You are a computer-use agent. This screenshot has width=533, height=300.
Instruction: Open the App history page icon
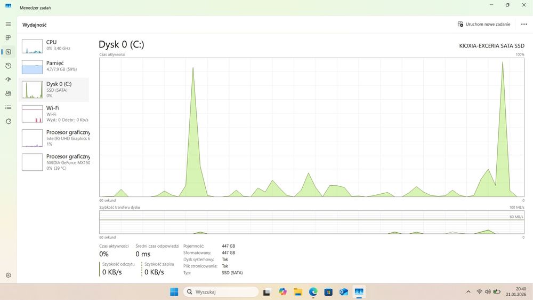click(x=8, y=66)
